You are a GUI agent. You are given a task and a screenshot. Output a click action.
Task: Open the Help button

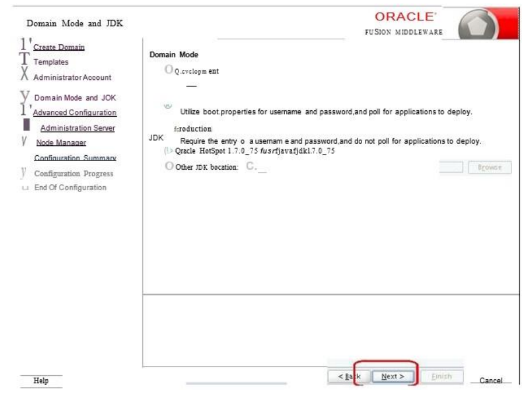pyautogui.click(x=41, y=380)
